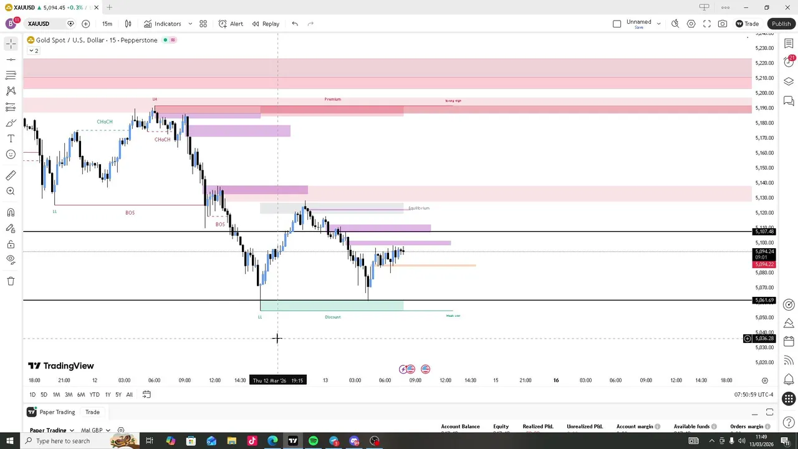Click the Publish button

781,24
